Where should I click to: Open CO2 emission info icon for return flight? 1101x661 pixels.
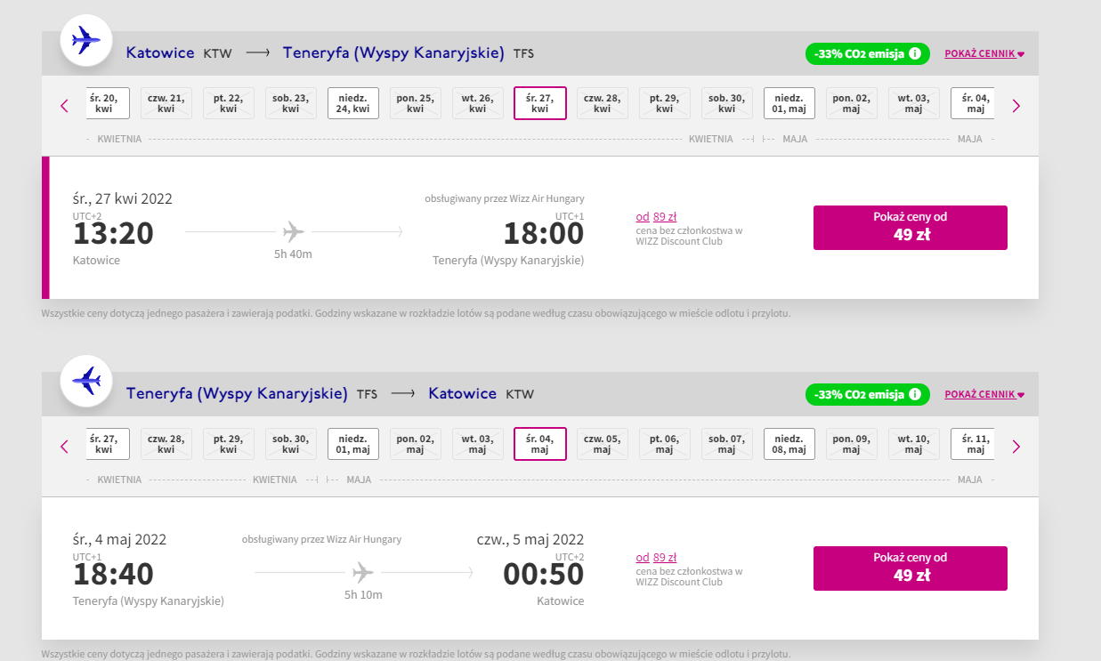[x=914, y=394]
